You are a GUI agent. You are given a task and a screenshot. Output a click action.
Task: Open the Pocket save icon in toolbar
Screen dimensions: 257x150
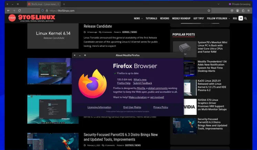232,10
